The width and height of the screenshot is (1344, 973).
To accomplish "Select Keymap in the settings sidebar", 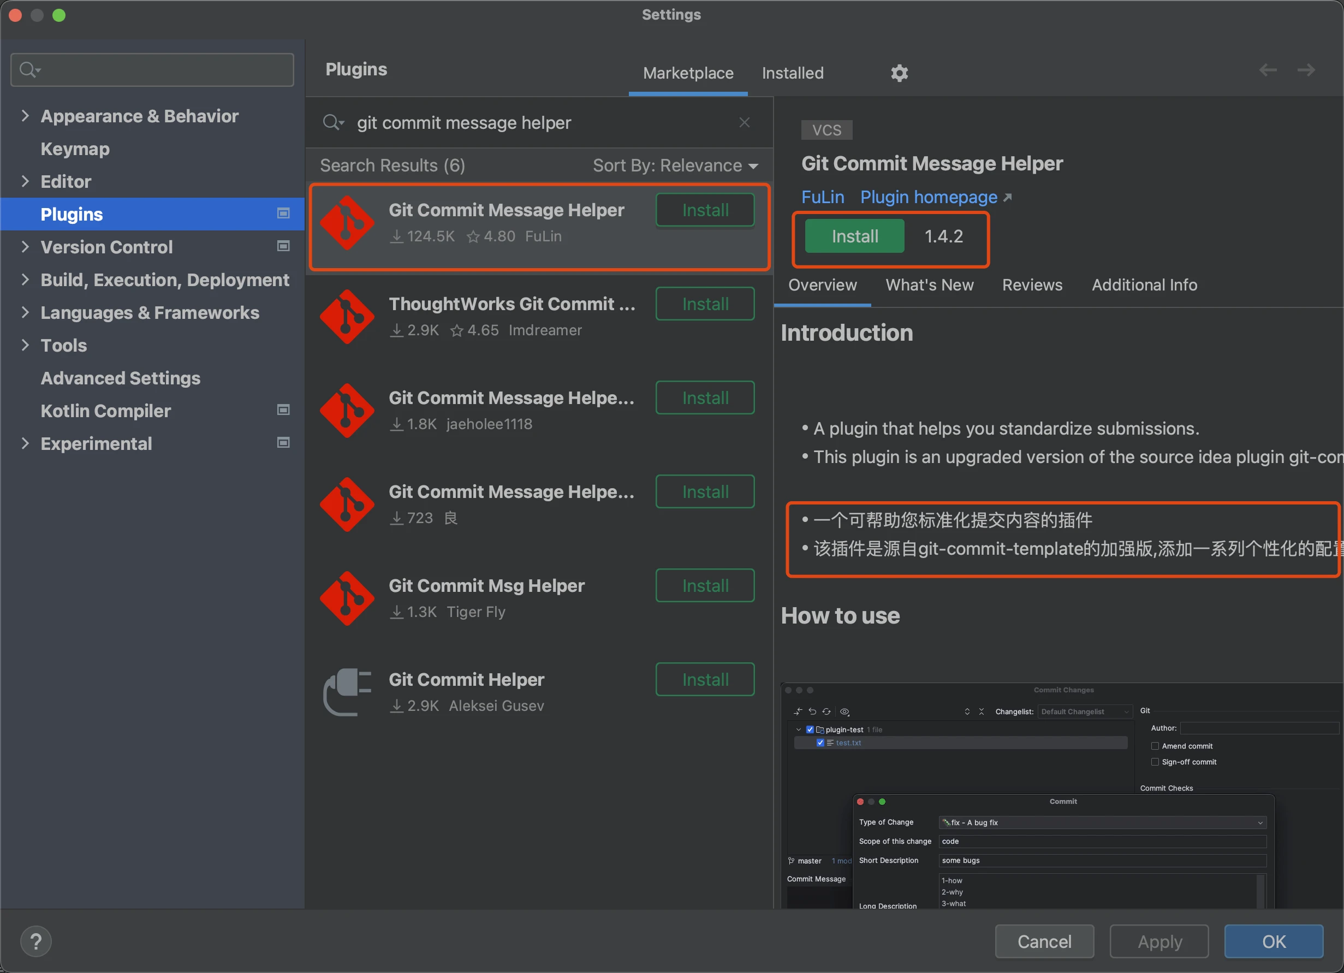I will (75, 149).
